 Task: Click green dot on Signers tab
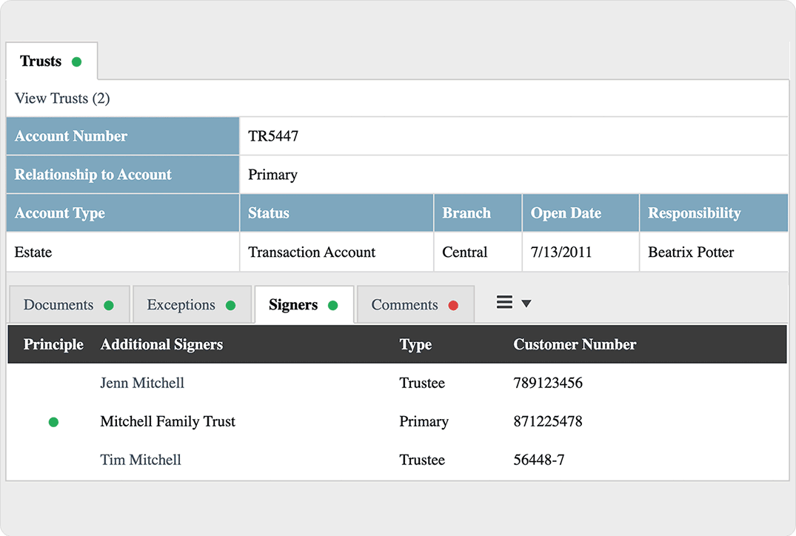(332, 305)
